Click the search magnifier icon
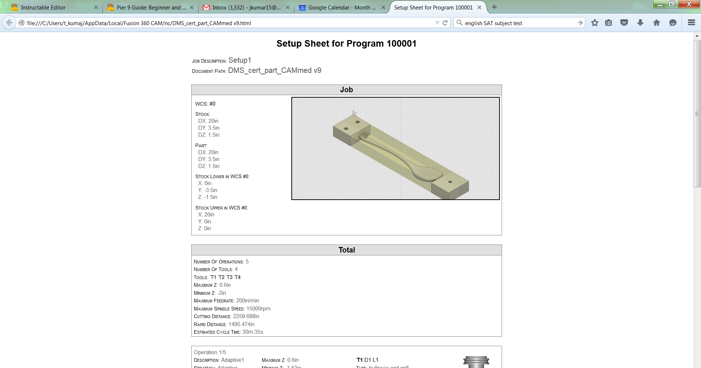 point(459,23)
